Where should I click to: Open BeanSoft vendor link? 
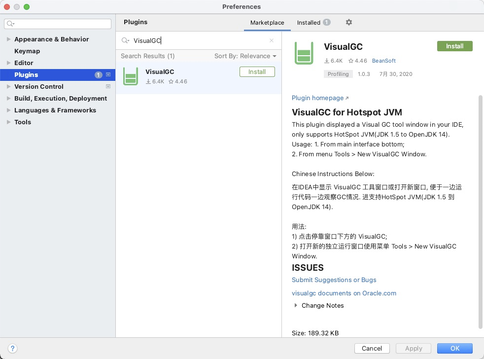click(383, 61)
